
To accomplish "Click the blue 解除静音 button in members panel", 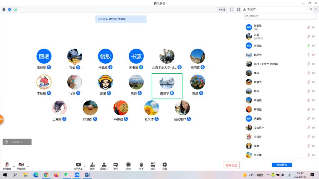I will click(282, 165).
